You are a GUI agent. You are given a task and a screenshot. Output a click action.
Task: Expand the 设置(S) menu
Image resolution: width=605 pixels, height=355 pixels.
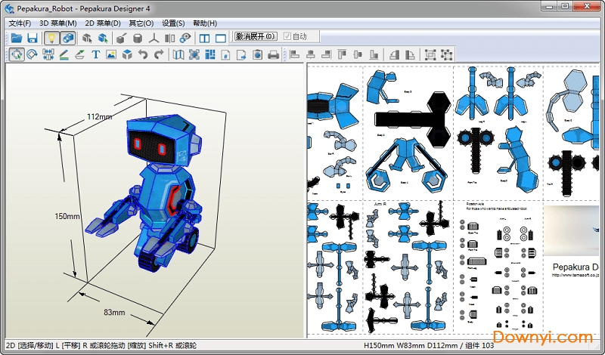click(174, 23)
